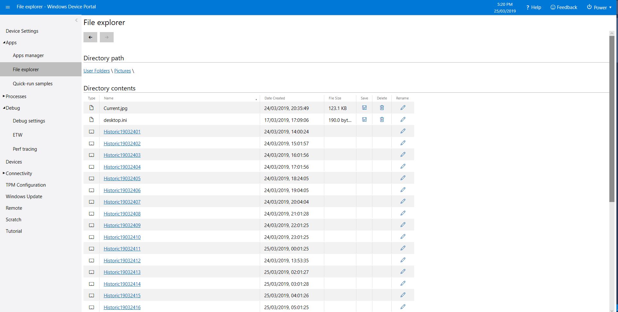Image resolution: width=618 pixels, height=312 pixels.
Task: Collapse the Apps section in sidebar
Action: point(4,43)
